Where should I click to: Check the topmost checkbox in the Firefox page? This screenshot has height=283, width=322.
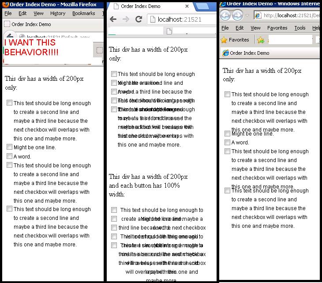[x=9, y=102]
